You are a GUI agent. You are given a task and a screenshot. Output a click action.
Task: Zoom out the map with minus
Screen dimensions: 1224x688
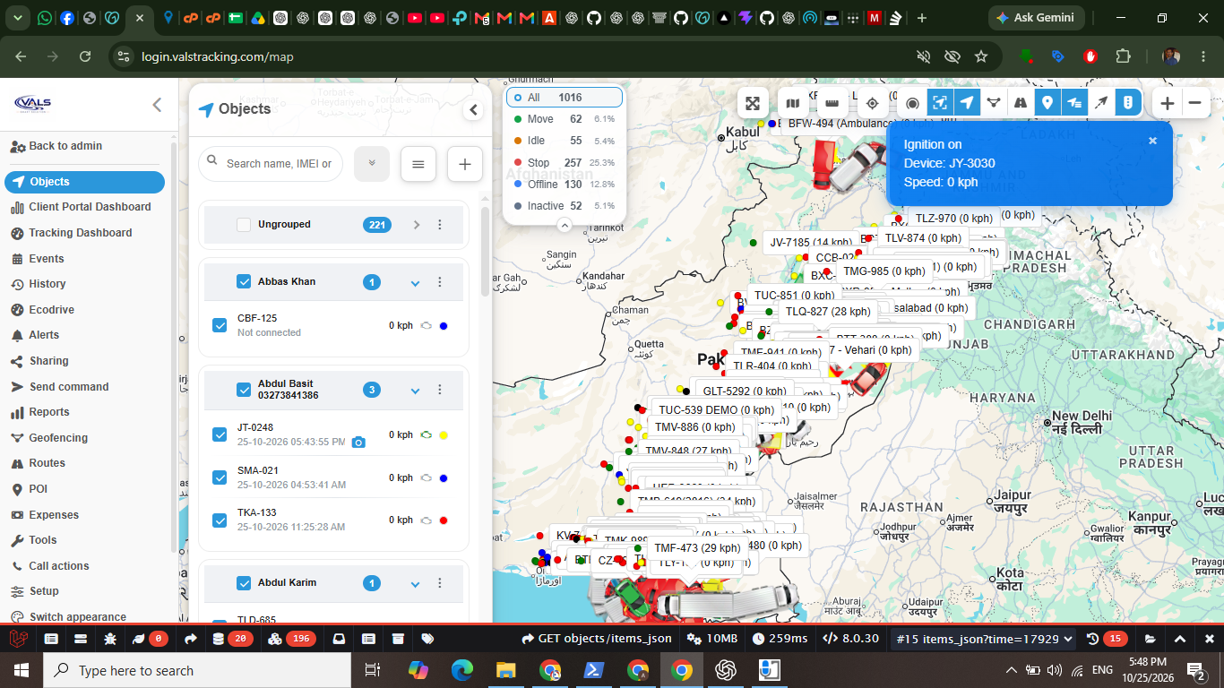(1194, 103)
